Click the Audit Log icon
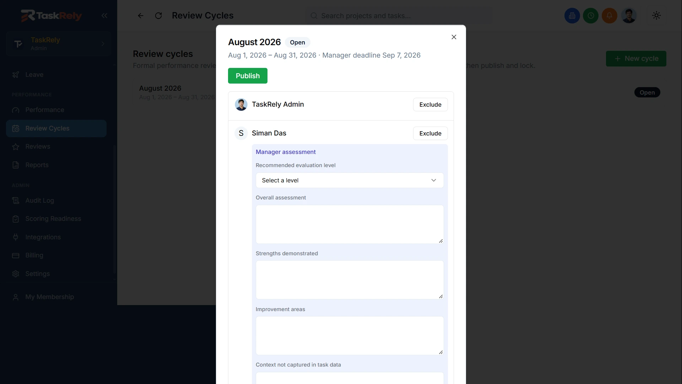682x384 pixels. 16,201
